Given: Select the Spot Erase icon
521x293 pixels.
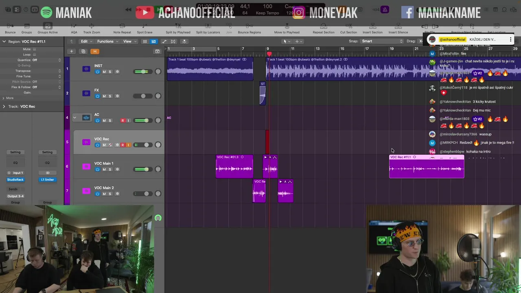Looking at the screenshot, I should [144, 26].
